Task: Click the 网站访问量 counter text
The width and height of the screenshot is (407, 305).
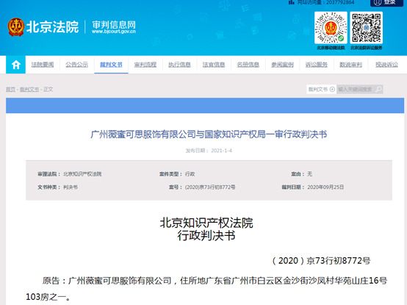Action: [325, 2]
